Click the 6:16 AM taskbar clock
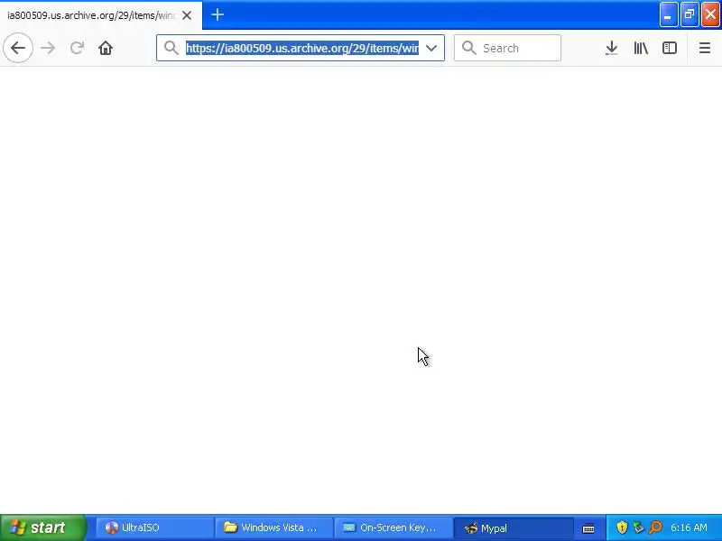The height and width of the screenshot is (541, 722). pos(689,527)
